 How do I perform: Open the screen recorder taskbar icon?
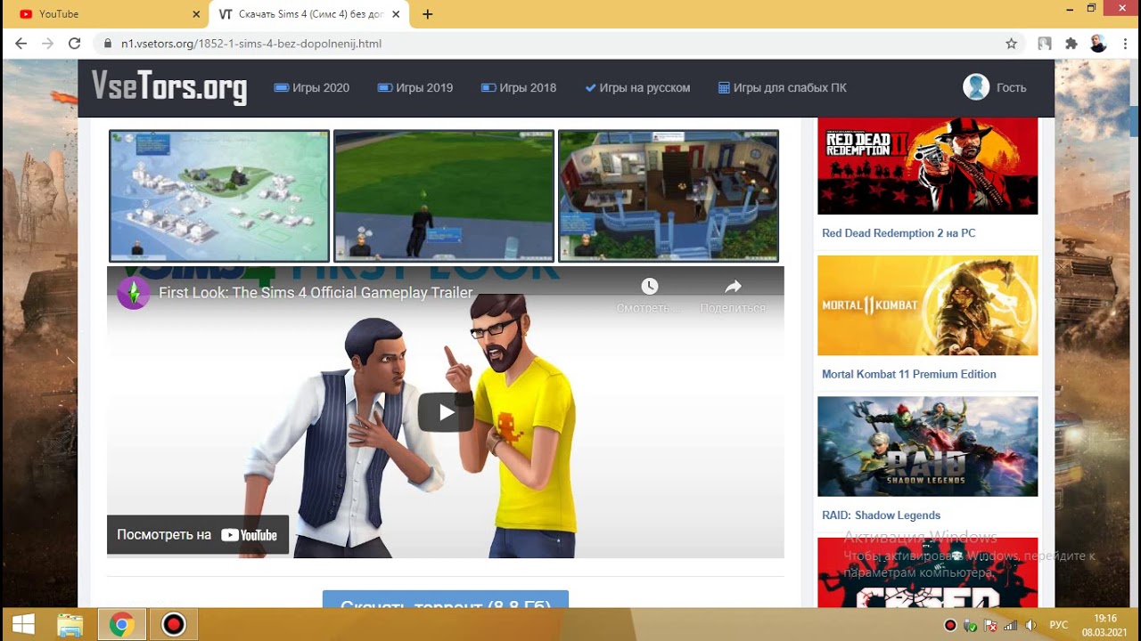(173, 625)
